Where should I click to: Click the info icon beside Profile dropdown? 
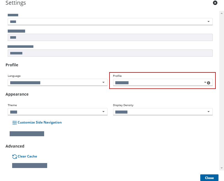pyautogui.click(x=209, y=83)
